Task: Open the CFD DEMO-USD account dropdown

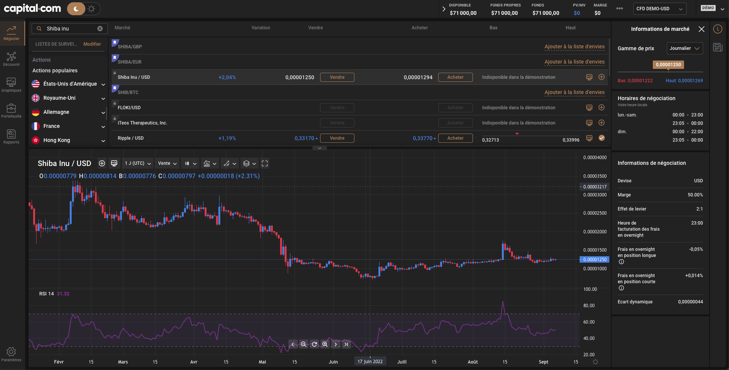Action: point(660,9)
